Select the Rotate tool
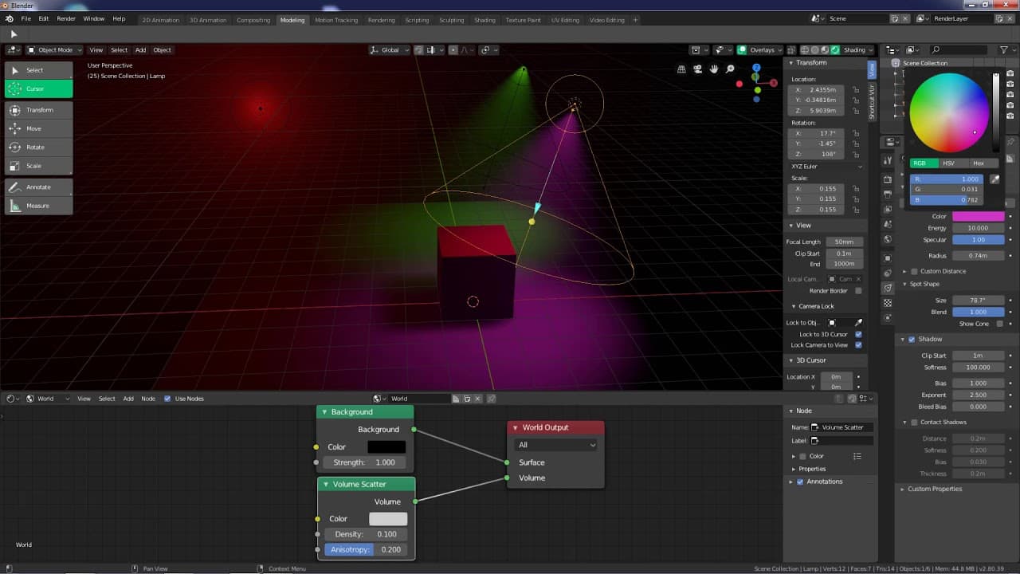This screenshot has height=574, width=1020. pyautogui.click(x=38, y=147)
